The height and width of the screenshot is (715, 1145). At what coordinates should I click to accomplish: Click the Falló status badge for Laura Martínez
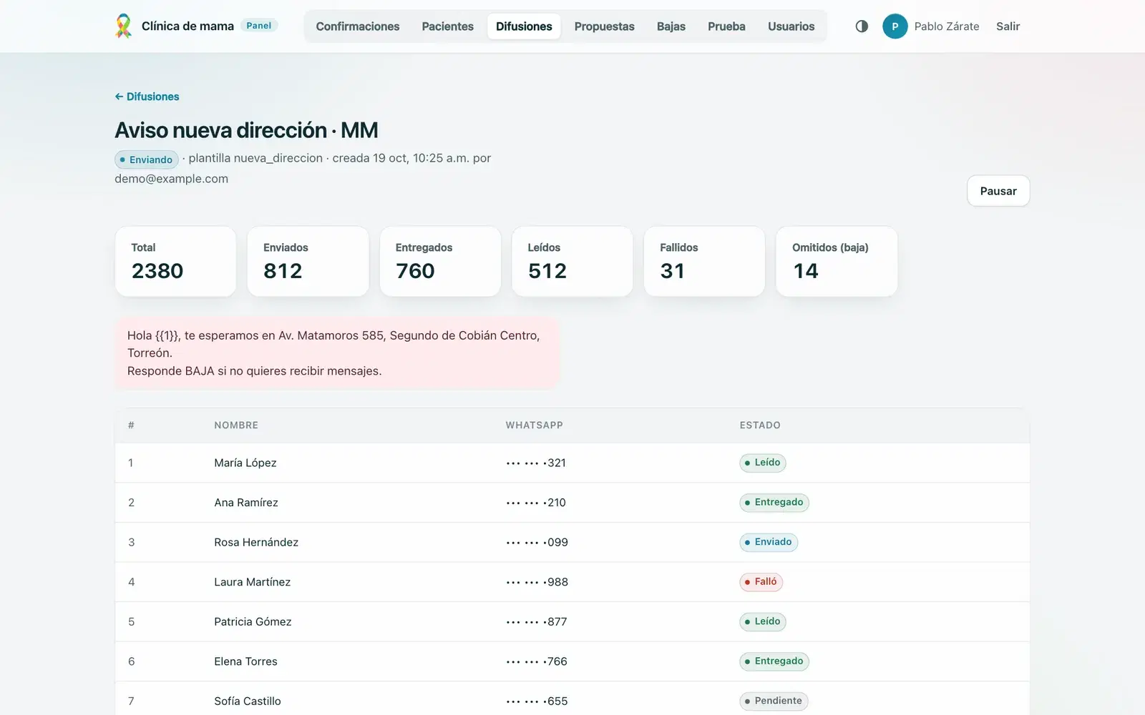point(761,582)
